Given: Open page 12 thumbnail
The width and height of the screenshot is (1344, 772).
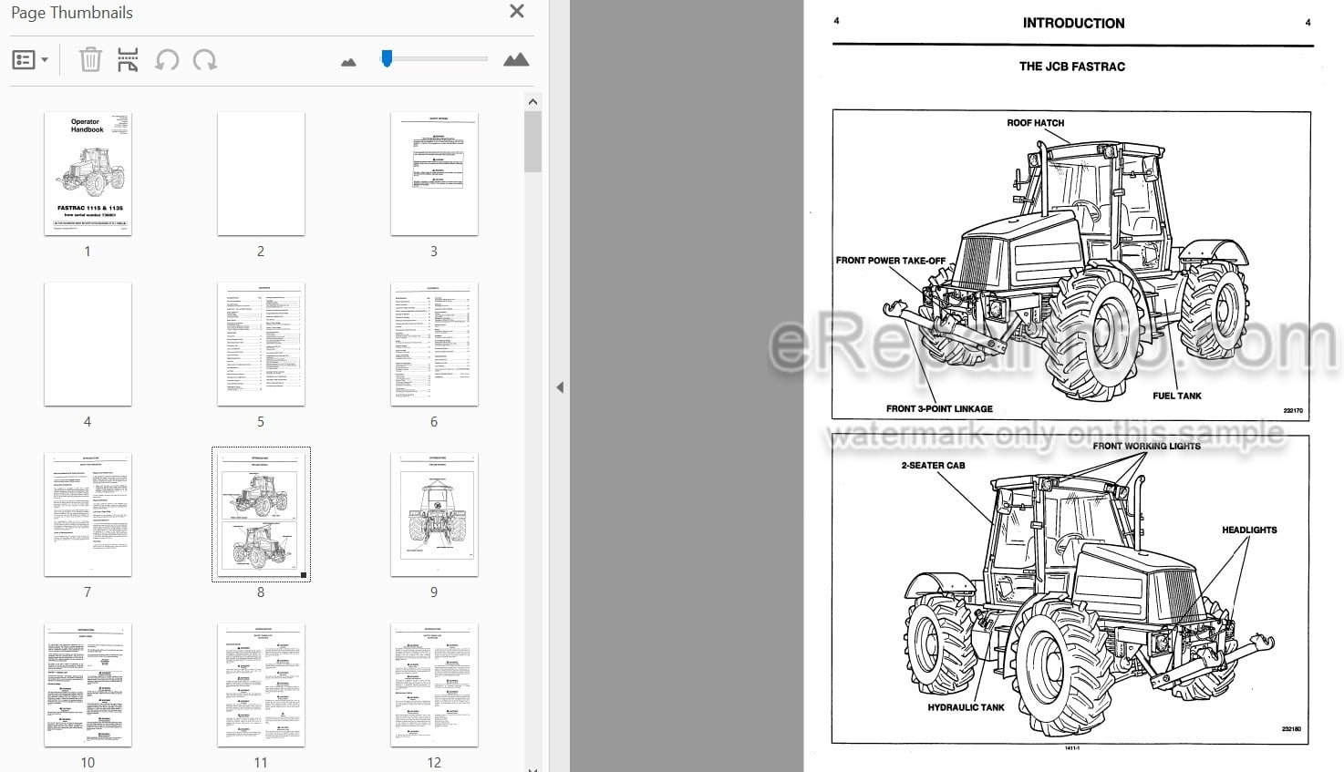Looking at the screenshot, I should pyautogui.click(x=434, y=685).
